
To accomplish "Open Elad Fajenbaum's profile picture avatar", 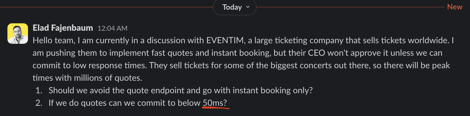I will click(18, 34).
